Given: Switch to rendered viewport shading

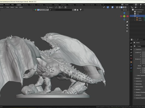Looking at the screenshot, I should [125, 7].
